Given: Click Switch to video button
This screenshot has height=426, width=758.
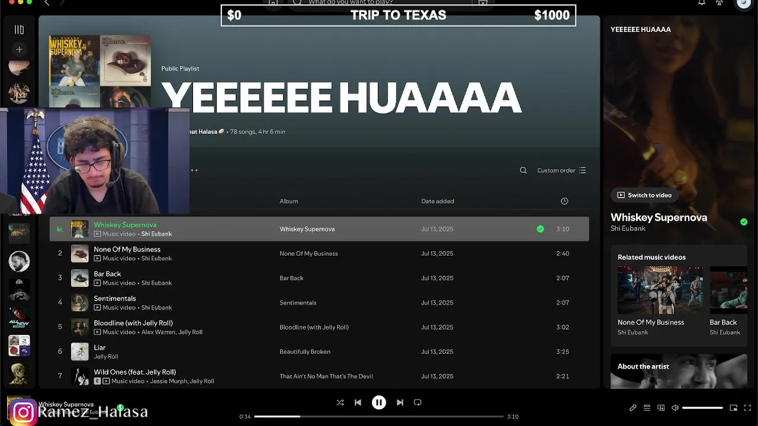Looking at the screenshot, I should [x=644, y=195].
